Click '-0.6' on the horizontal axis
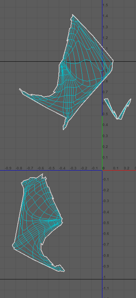136x298 pixels. point(41,168)
